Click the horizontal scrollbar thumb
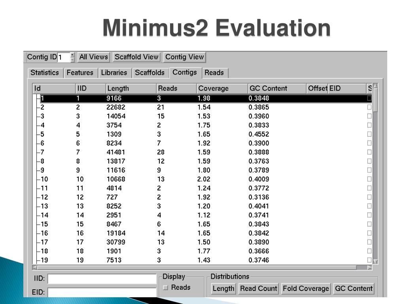Screen dimensions: 405x304 (x=197, y=268)
